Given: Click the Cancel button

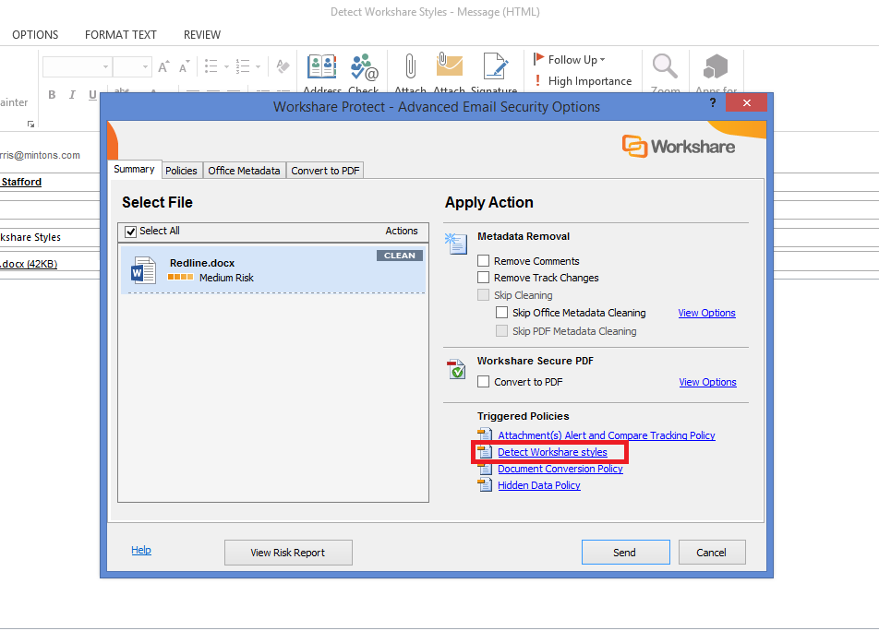Looking at the screenshot, I should [x=712, y=553].
